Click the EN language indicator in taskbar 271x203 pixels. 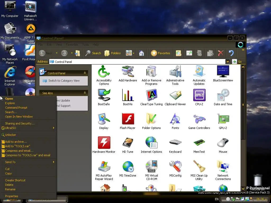coord(216,199)
